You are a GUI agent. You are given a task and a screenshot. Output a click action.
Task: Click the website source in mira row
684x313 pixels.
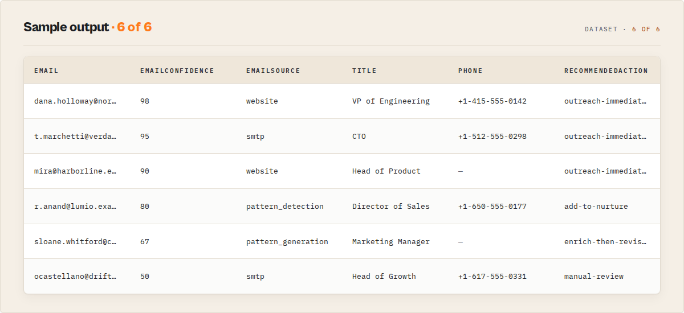click(262, 171)
